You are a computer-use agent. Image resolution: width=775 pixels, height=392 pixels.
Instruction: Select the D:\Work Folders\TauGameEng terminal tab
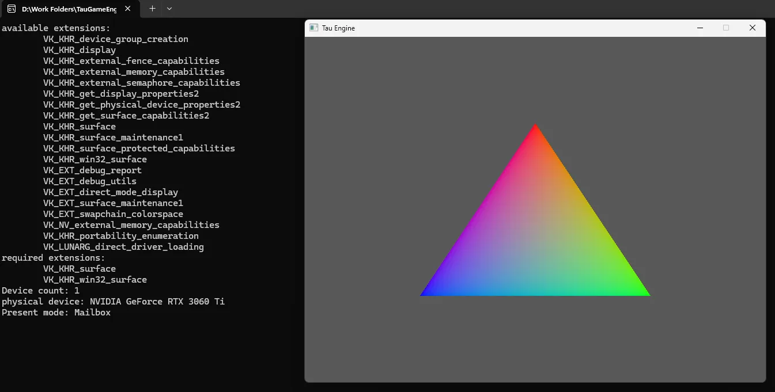coord(69,9)
